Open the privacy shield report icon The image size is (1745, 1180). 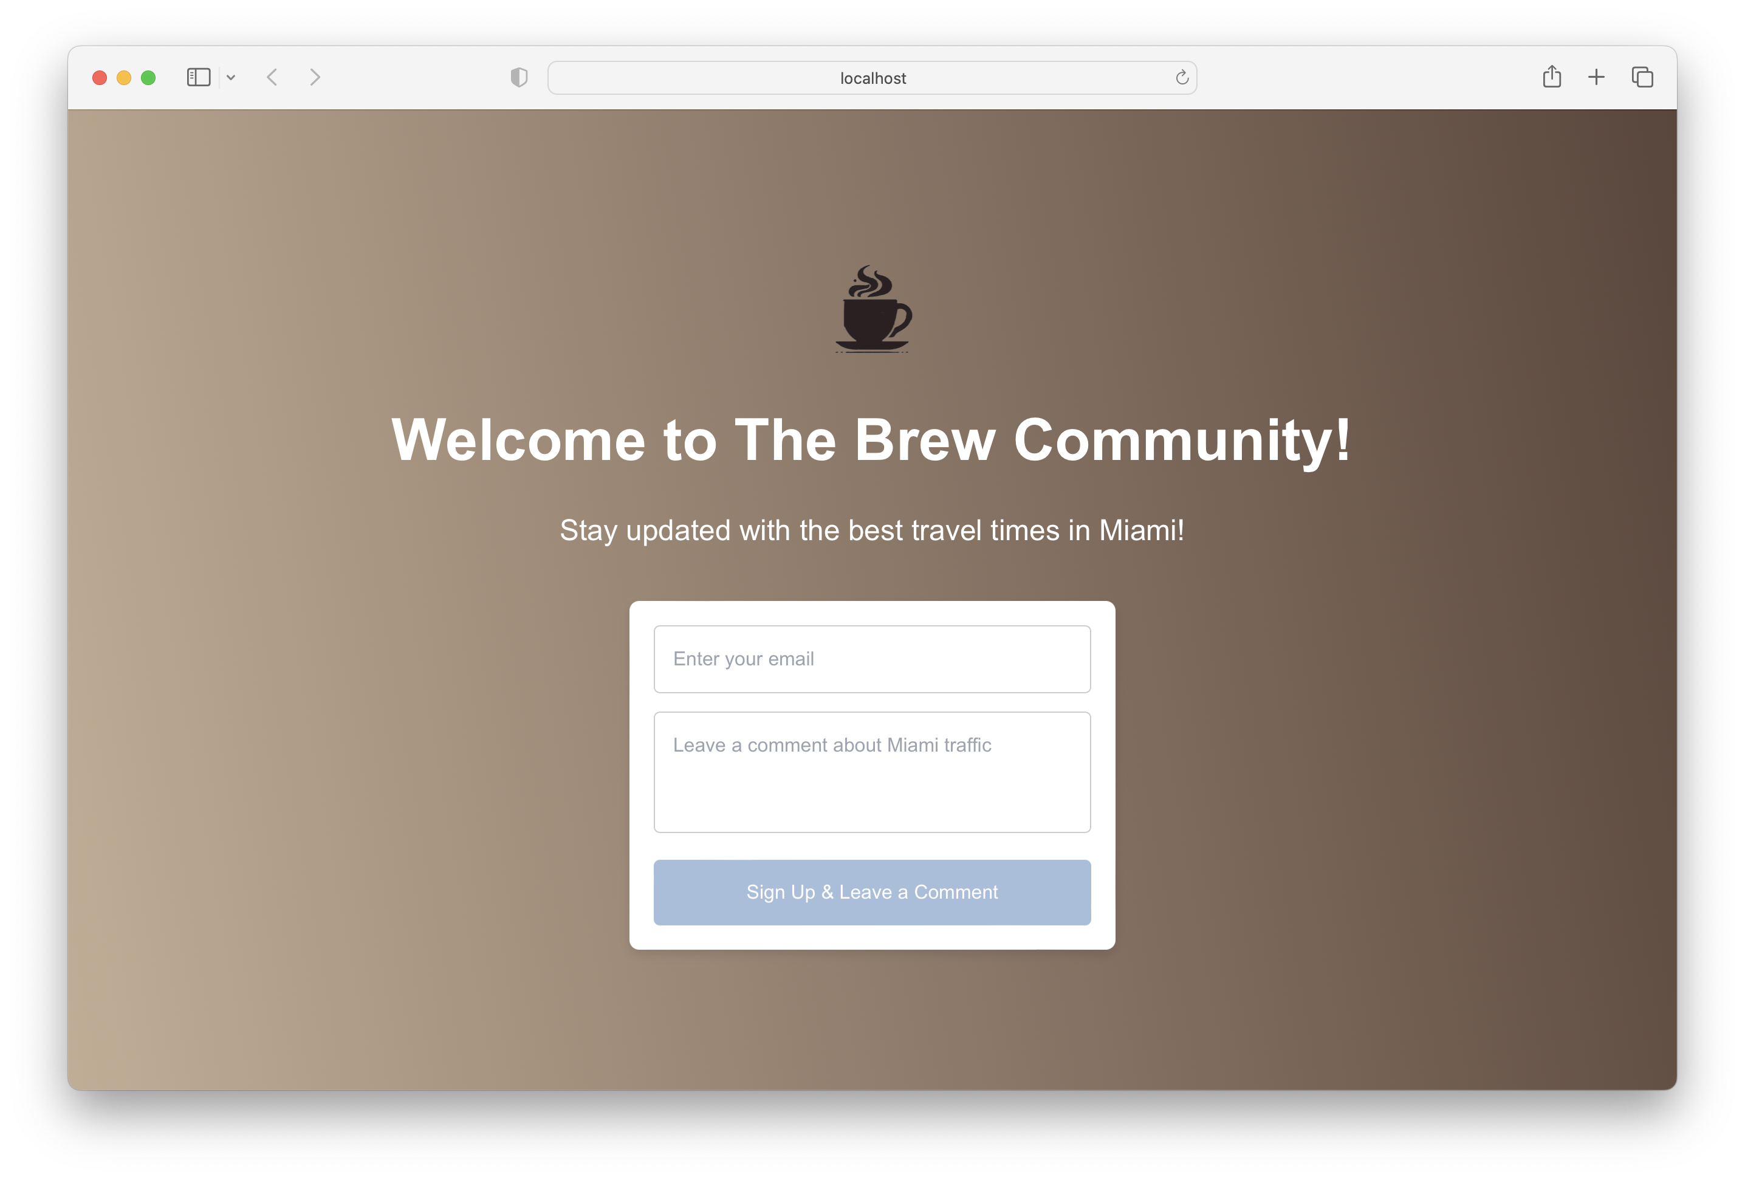point(519,77)
